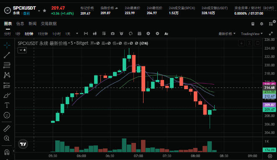Select the Text annotation tool

click(7, 105)
